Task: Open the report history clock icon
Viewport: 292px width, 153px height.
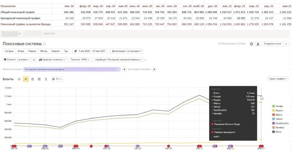Action: (x=251, y=44)
